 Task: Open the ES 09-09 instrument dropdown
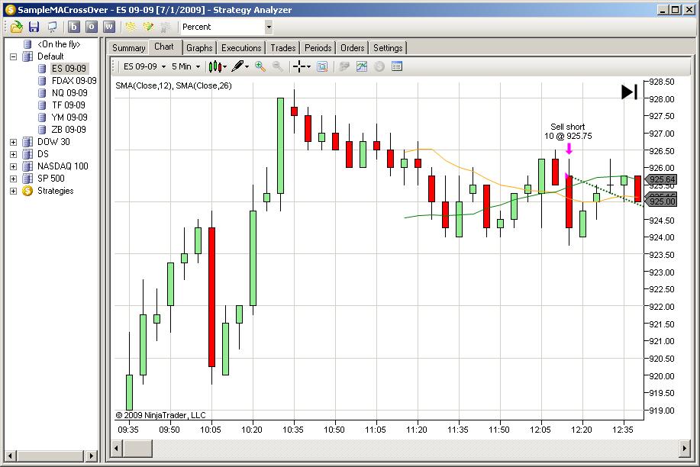[144, 66]
